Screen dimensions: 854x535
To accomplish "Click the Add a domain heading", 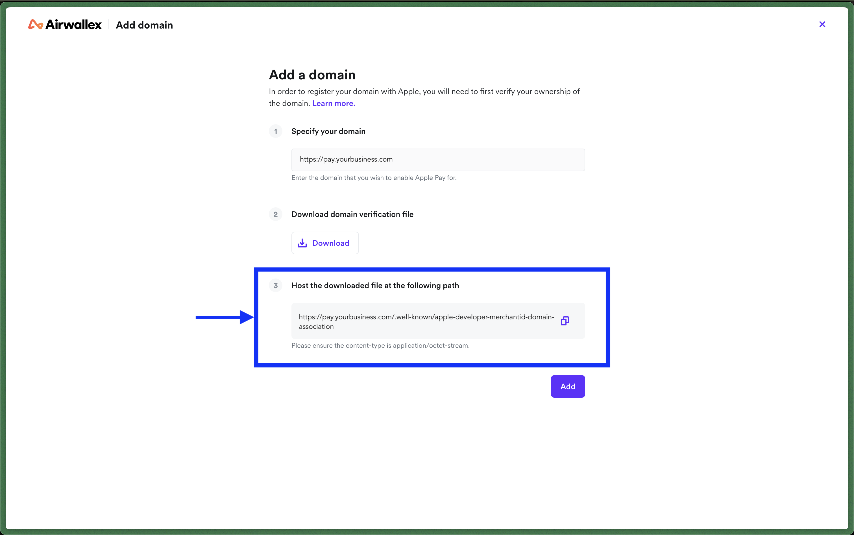I will tap(312, 75).
